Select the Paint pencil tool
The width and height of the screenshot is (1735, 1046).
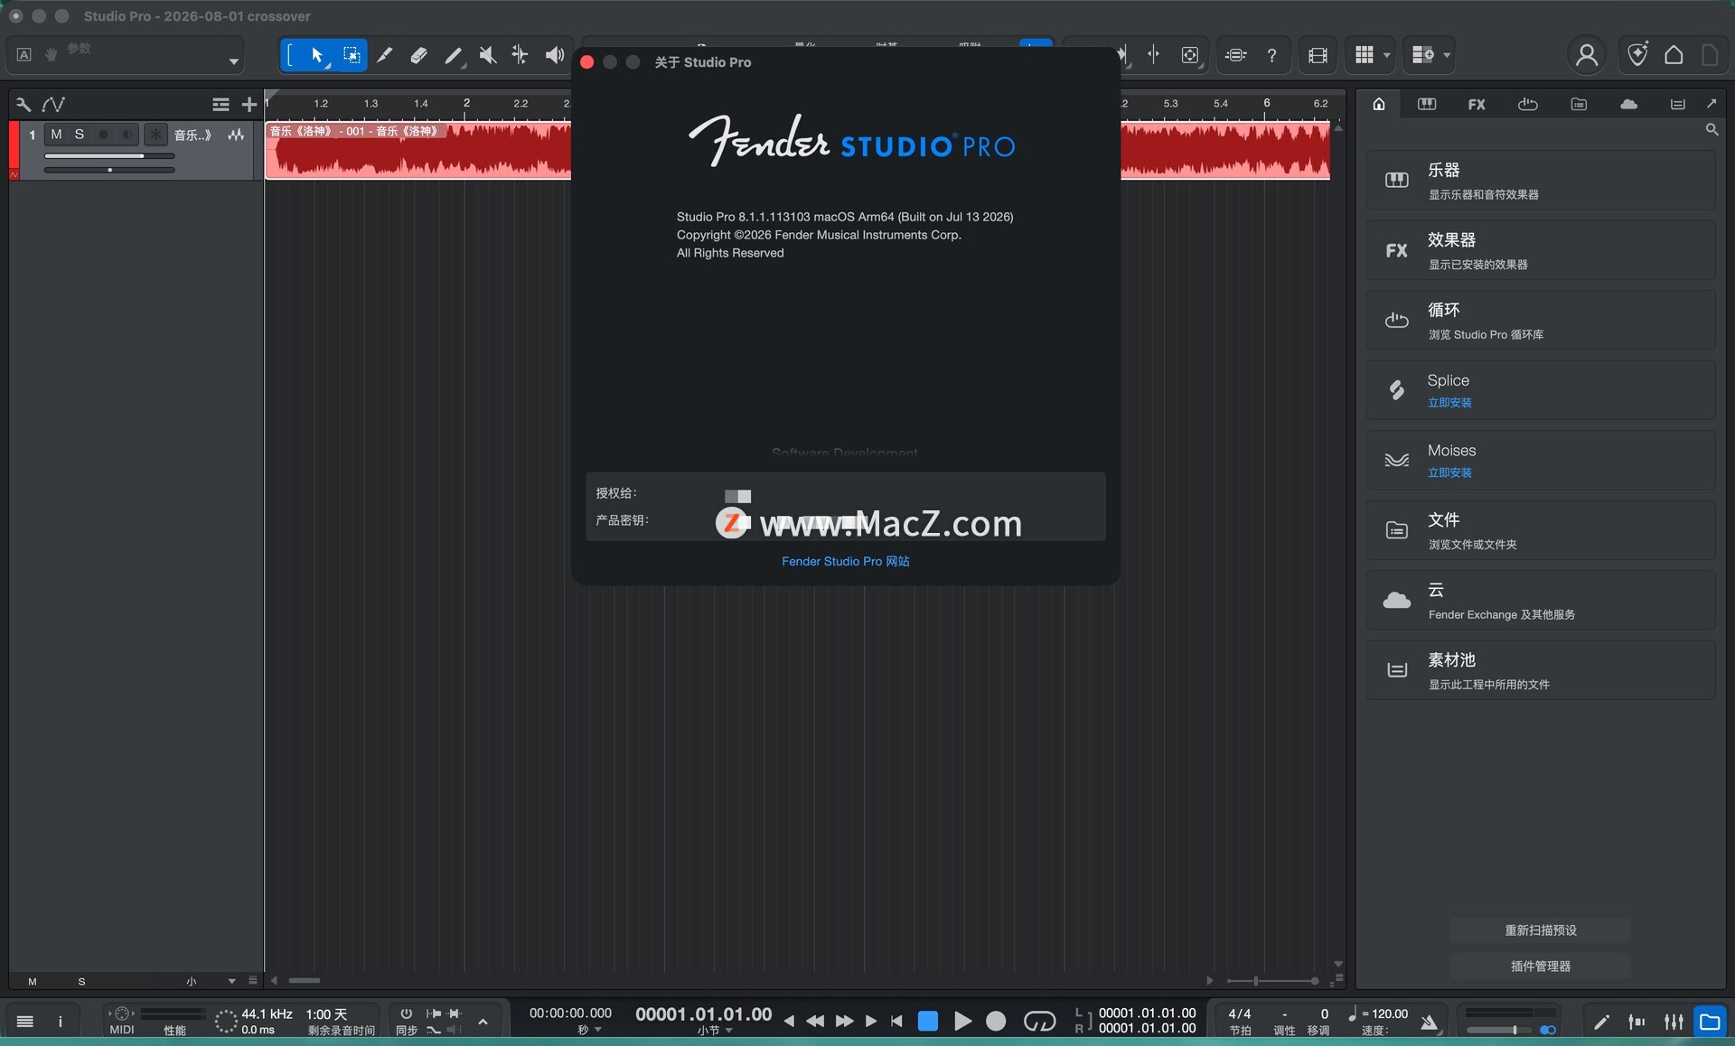click(454, 56)
